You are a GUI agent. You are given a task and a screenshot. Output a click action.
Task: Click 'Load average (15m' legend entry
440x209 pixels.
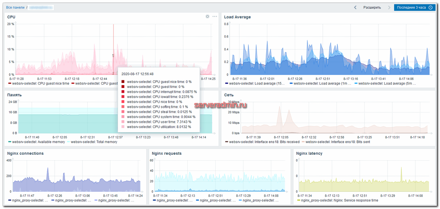coord(254,84)
